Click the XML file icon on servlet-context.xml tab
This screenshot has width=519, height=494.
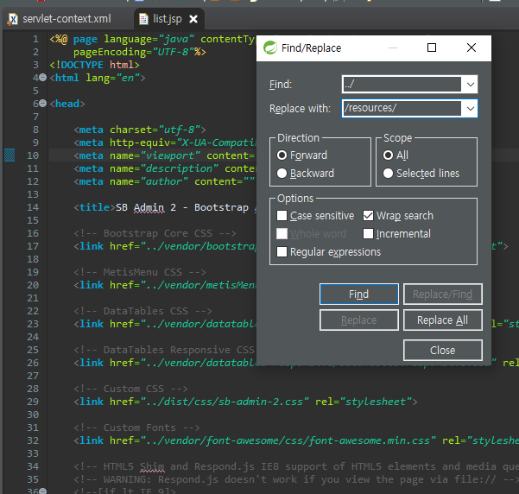(13, 19)
